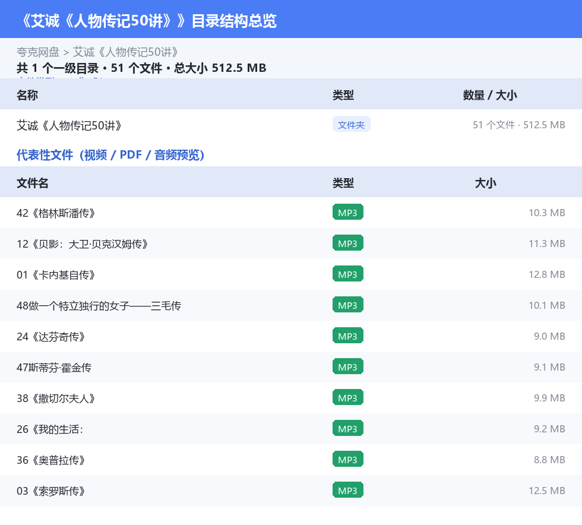This screenshot has width=582, height=525.
Task: Select file 42《格林斯潘传》
Action: 56,213
